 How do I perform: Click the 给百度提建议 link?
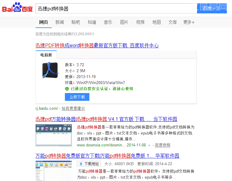click(73, 109)
